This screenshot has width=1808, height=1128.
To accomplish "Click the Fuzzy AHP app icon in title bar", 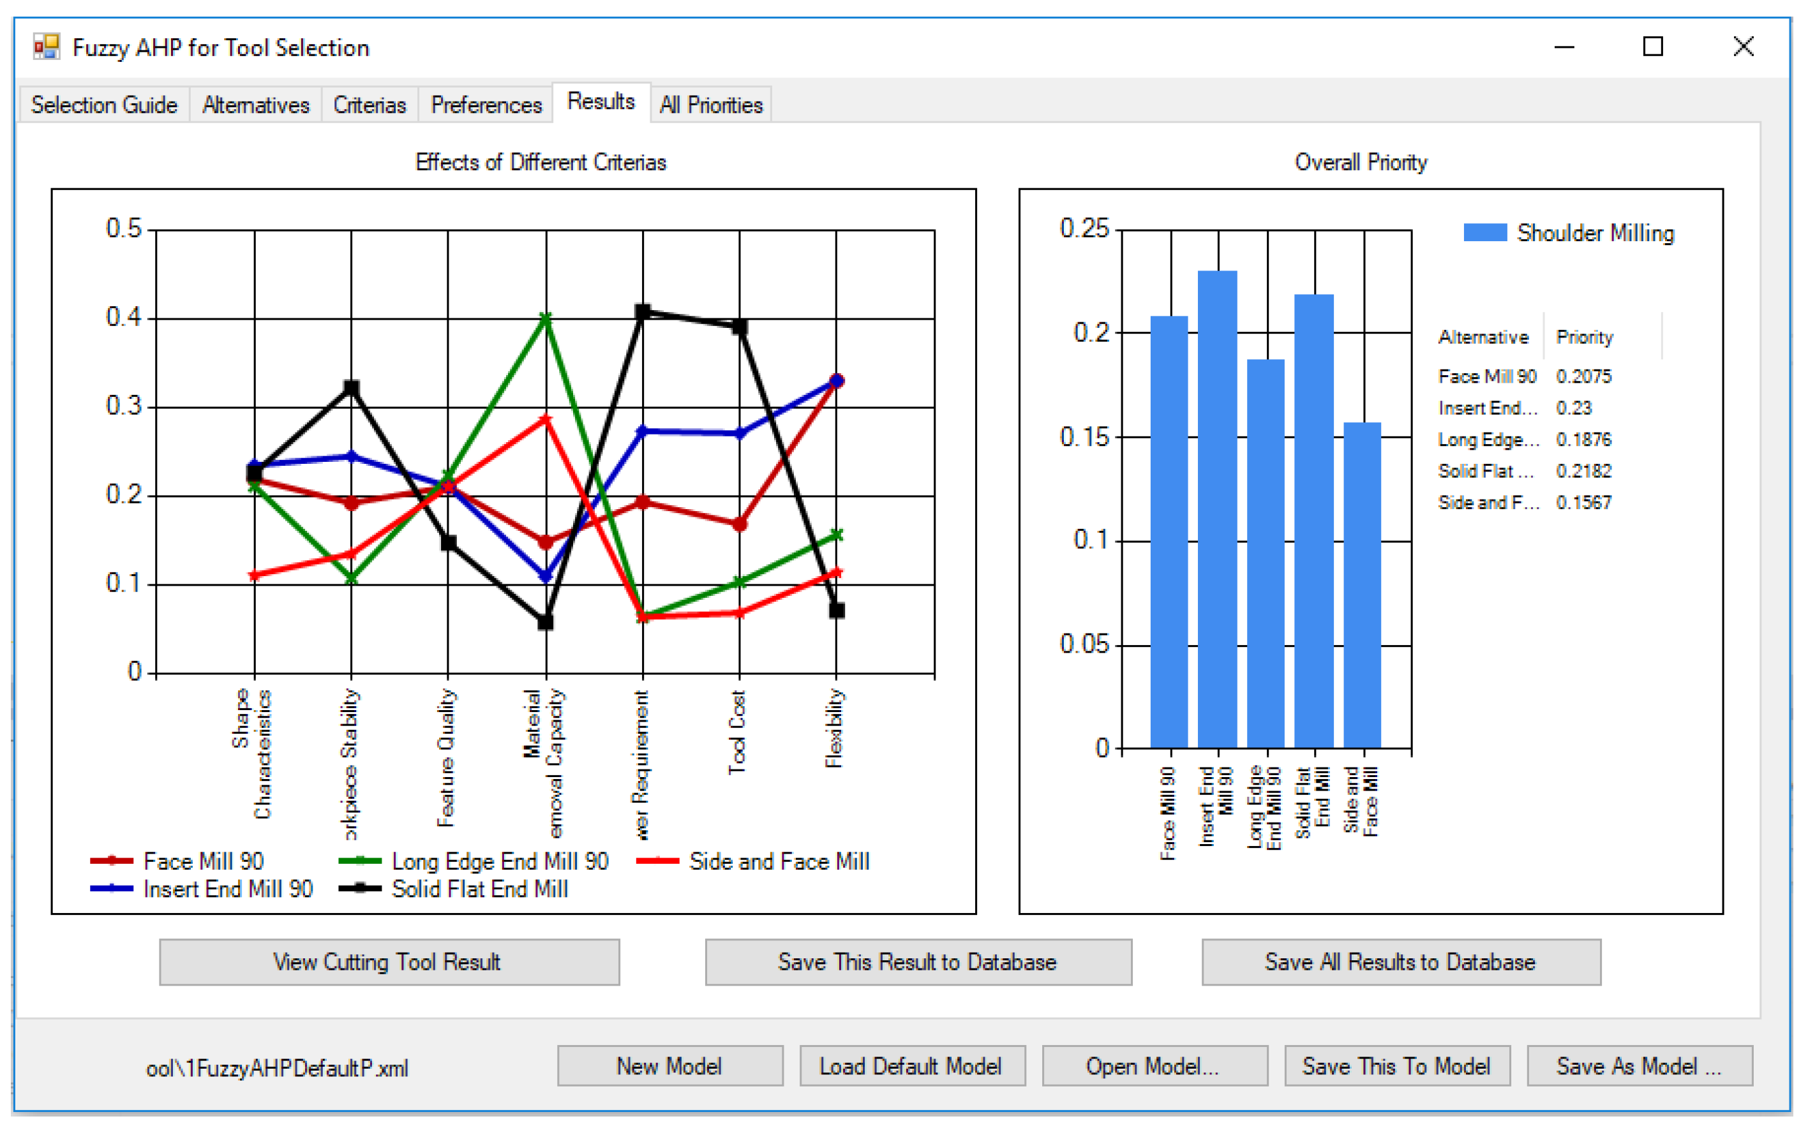I will click(x=46, y=47).
